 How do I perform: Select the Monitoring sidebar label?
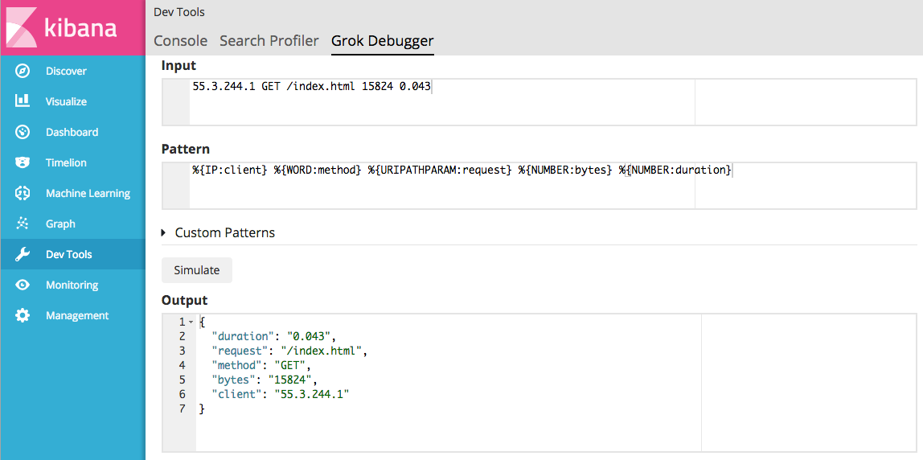coord(72,285)
